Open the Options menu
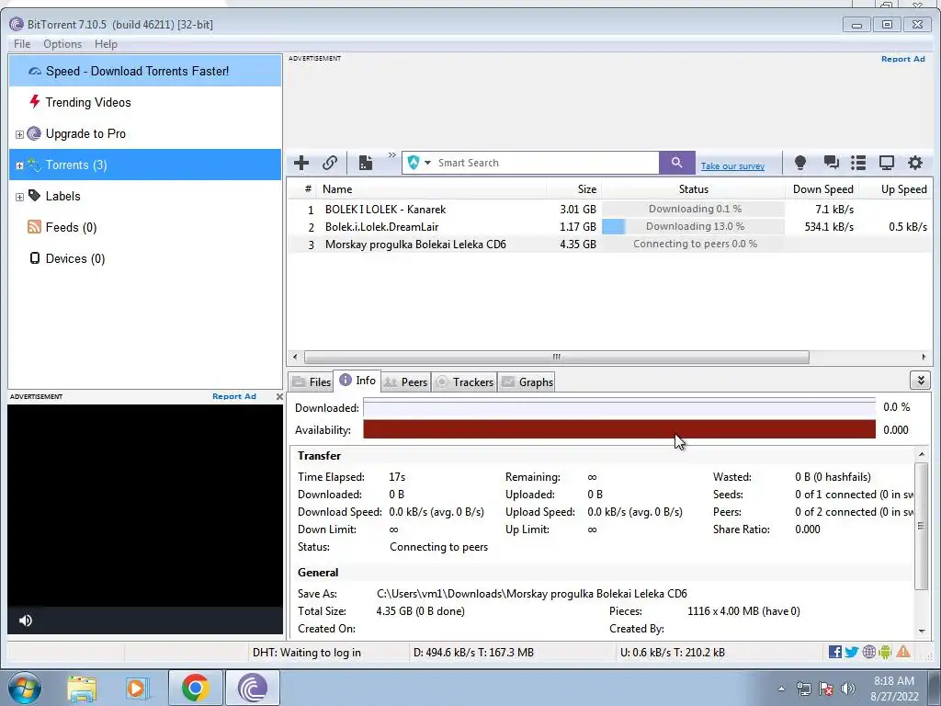Image resolution: width=941 pixels, height=706 pixels. 62,44
